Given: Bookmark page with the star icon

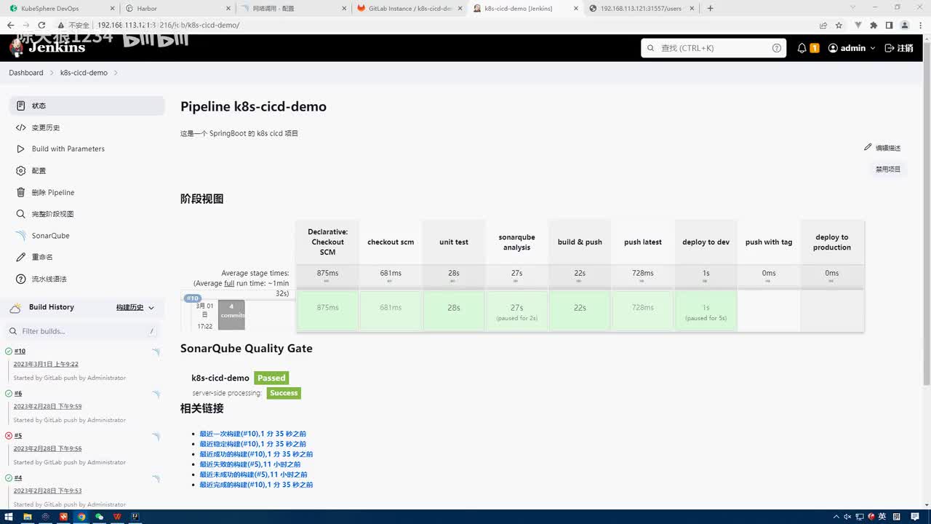Looking at the screenshot, I should (839, 25).
